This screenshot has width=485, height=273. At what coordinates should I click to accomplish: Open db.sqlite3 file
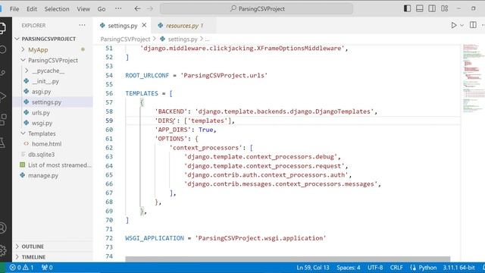[x=41, y=155]
